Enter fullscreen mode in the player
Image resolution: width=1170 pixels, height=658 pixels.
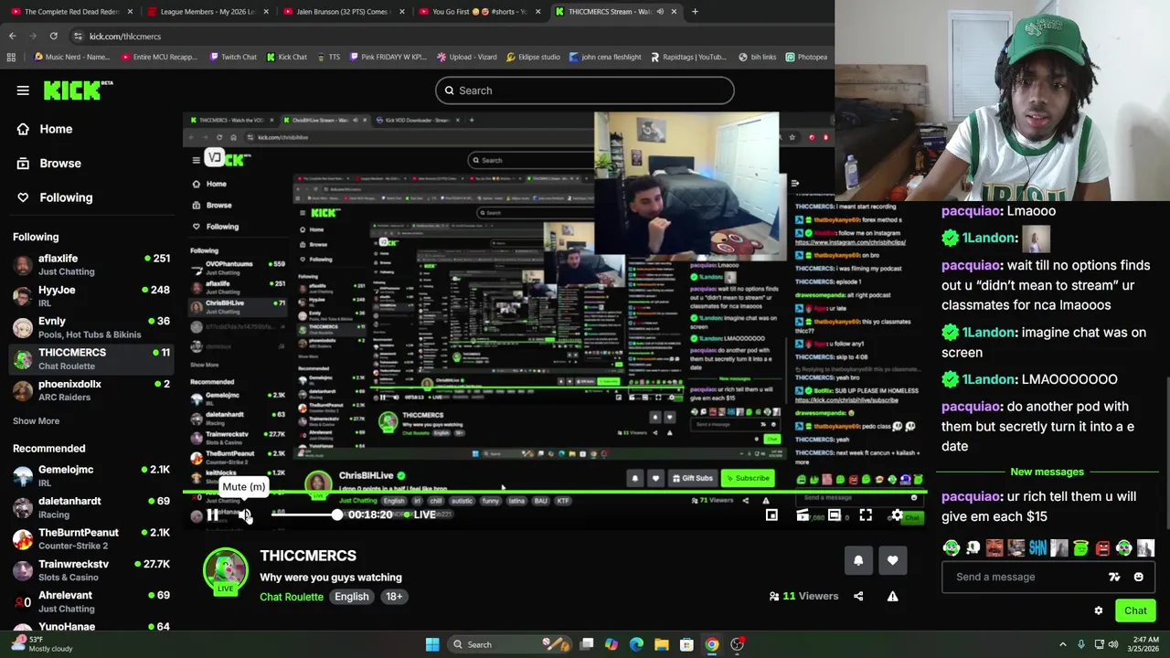click(x=866, y=515)
